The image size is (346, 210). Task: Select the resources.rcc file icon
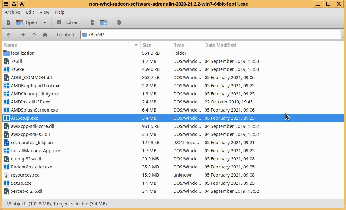click(7, 175)
